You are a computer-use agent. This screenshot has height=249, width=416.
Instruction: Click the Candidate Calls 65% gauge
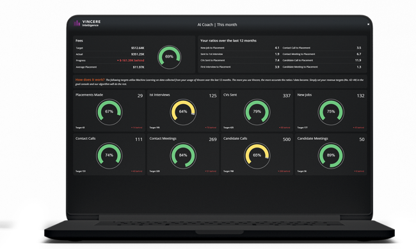(257, 156)
